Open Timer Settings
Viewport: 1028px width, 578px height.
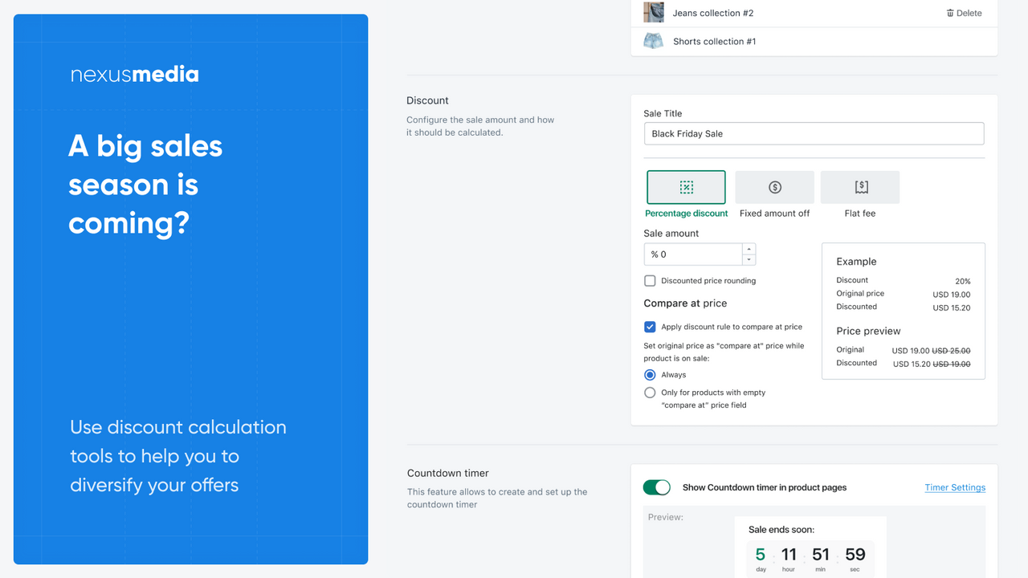955,487
